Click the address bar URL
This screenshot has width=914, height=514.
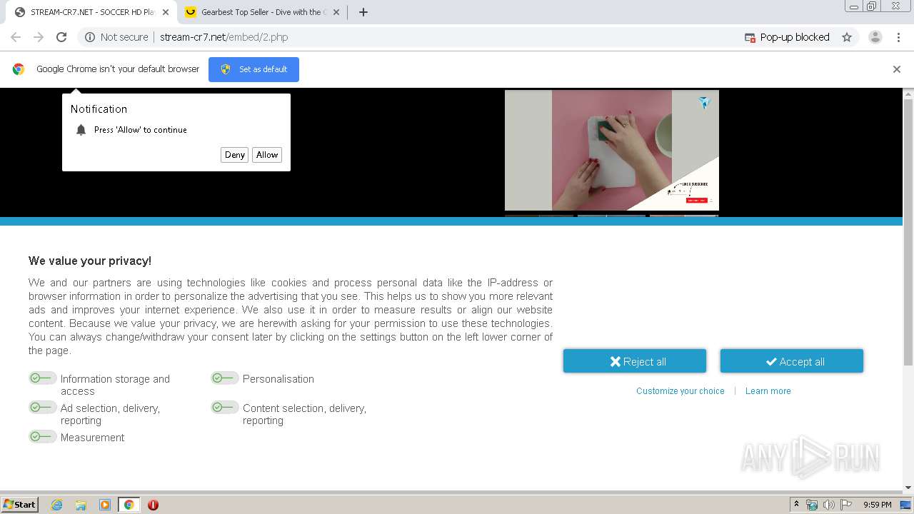tap(224, 37)
